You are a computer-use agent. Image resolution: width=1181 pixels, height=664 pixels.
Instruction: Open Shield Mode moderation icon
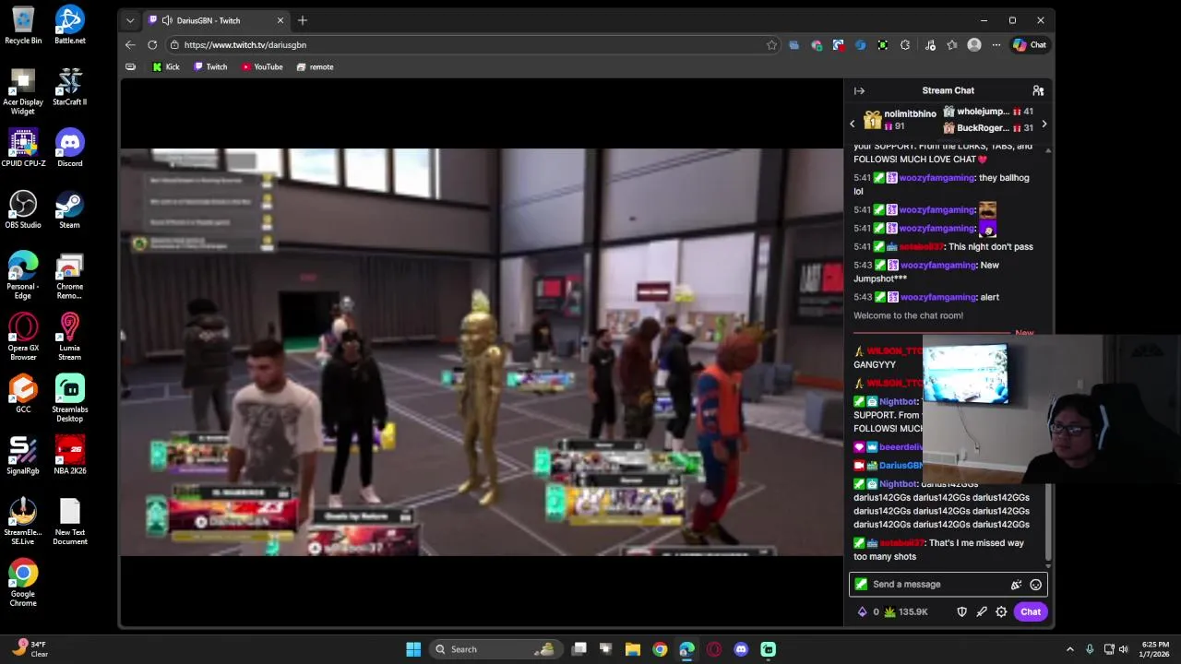(961, 611)
